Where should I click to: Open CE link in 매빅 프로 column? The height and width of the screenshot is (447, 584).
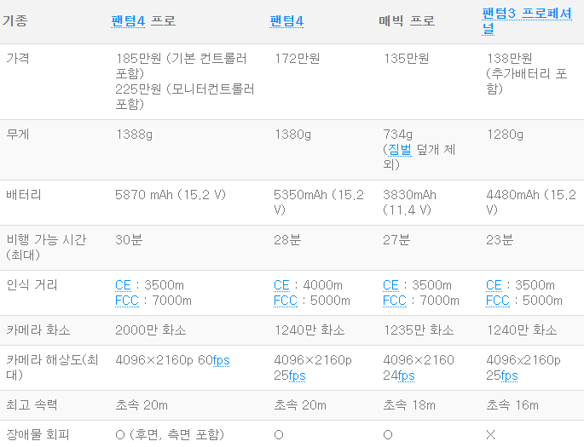pos(390,285)
